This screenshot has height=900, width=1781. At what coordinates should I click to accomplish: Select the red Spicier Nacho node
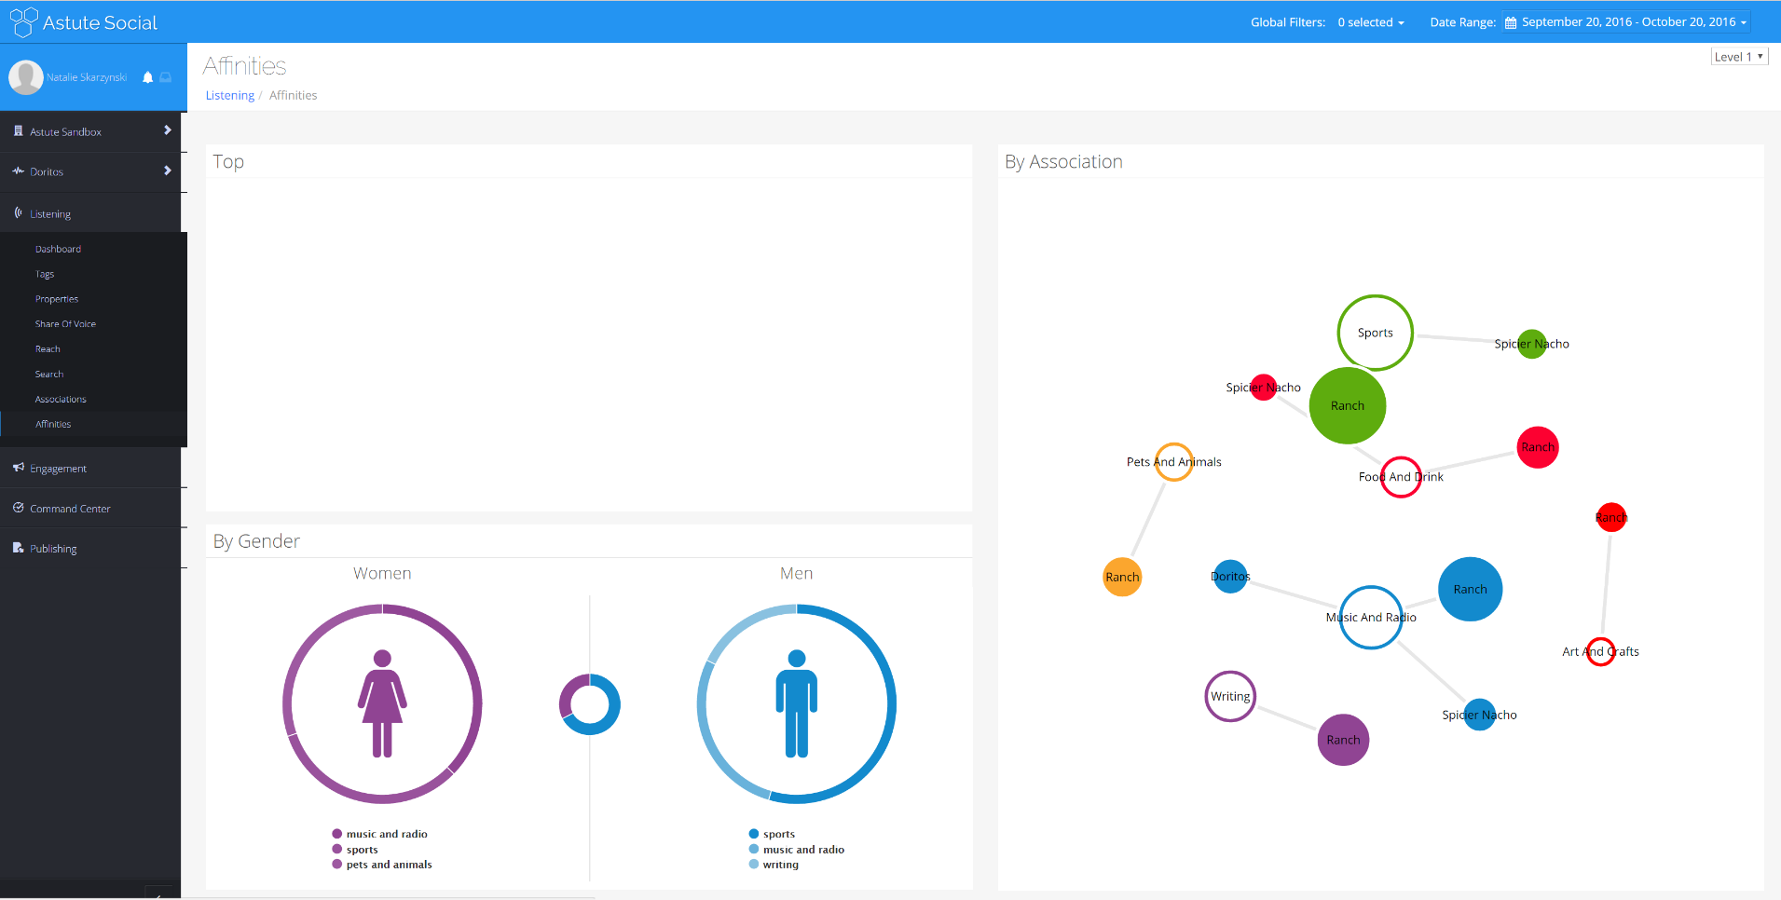[x=1264, y=388]
